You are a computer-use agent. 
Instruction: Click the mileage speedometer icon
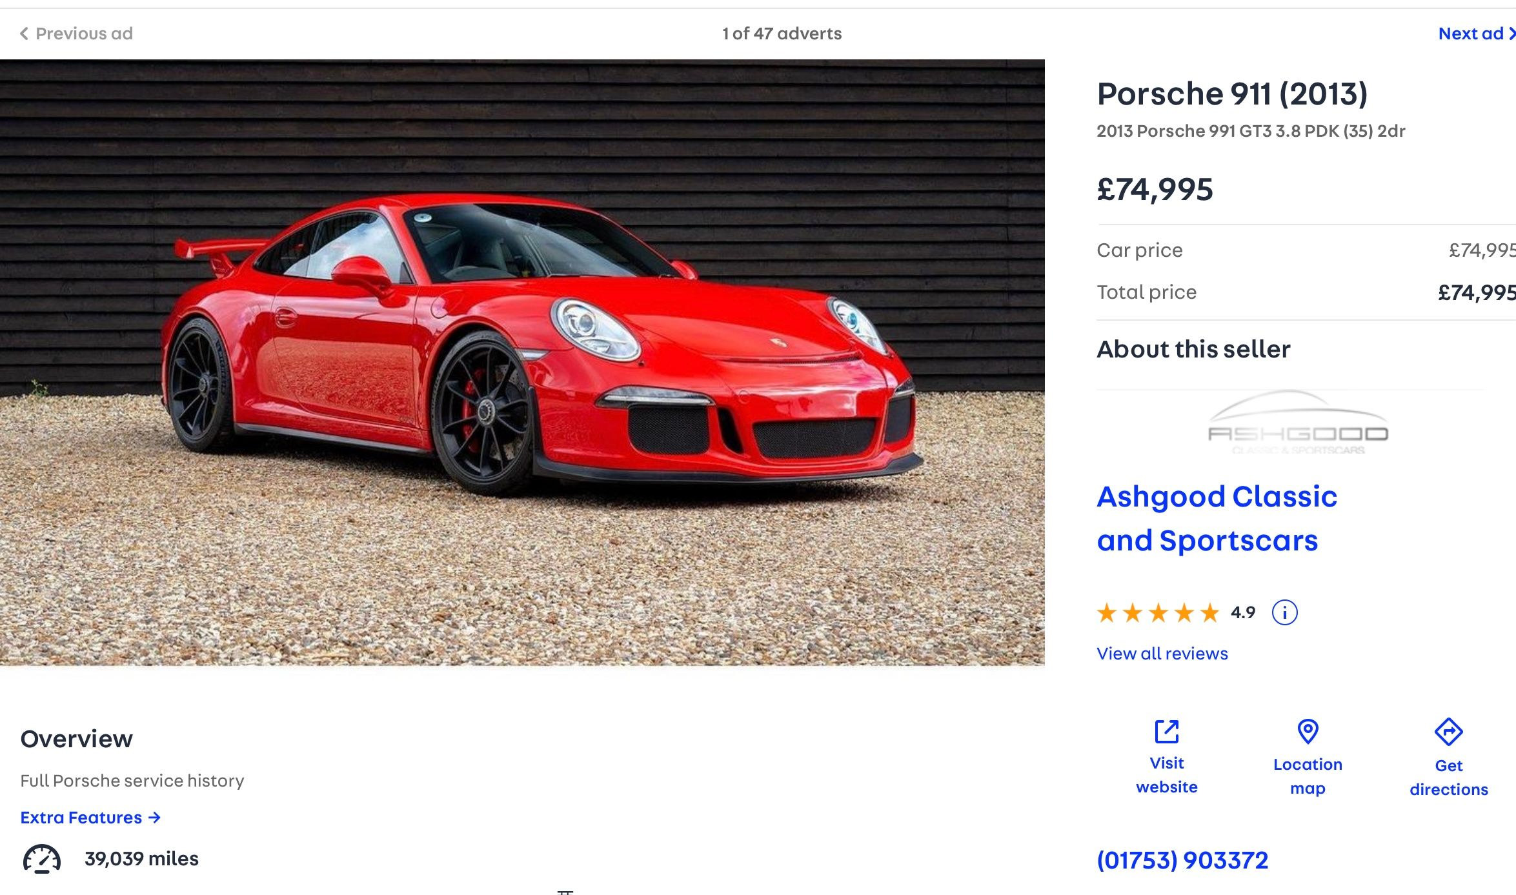(42, 859)
